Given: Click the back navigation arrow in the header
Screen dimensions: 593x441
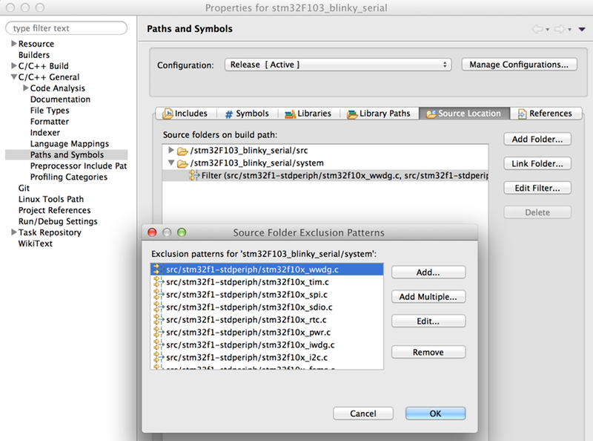Looking at the screenshot, I should [x=537, y=29].
